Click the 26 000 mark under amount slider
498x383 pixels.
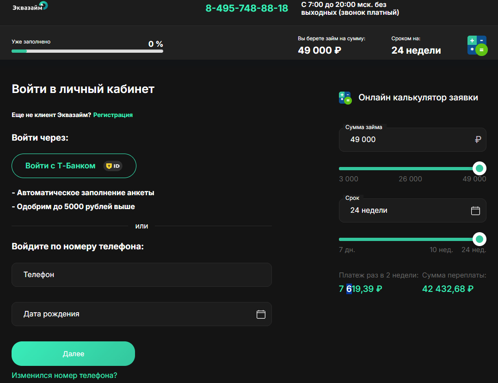410,179
